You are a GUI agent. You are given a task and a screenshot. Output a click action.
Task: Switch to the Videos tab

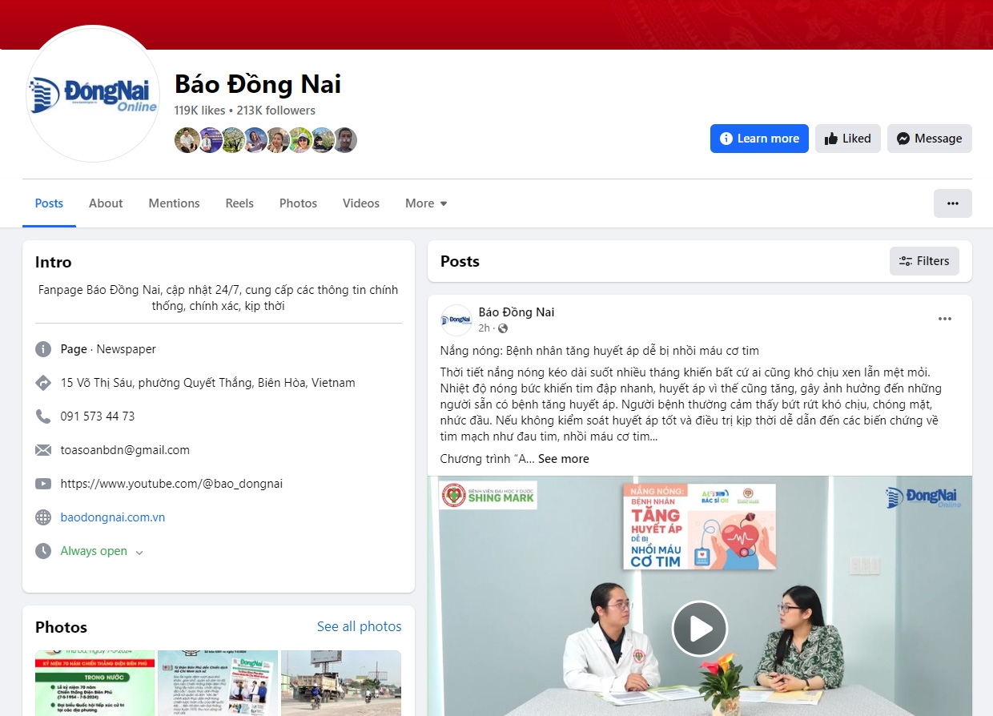click(x=361, y=203)
